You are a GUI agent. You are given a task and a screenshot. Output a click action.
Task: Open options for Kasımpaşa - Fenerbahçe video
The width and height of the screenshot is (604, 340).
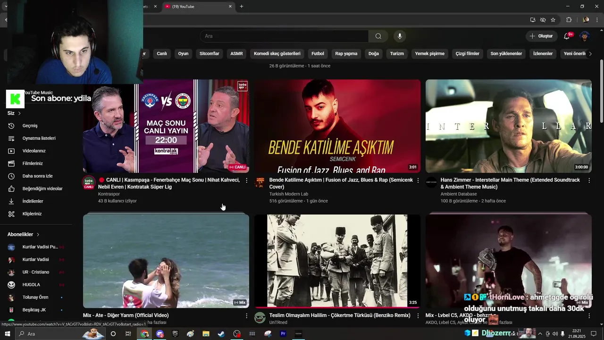point(246,180)
